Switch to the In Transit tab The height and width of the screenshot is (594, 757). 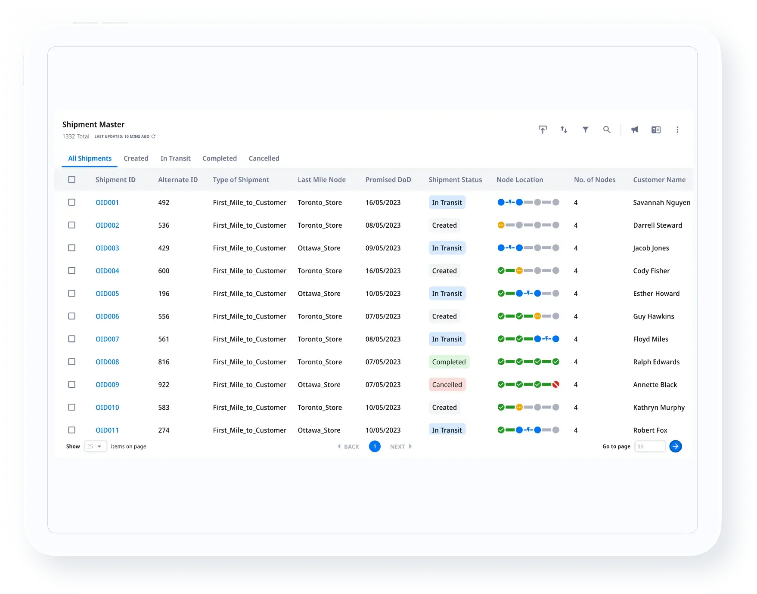175,158
